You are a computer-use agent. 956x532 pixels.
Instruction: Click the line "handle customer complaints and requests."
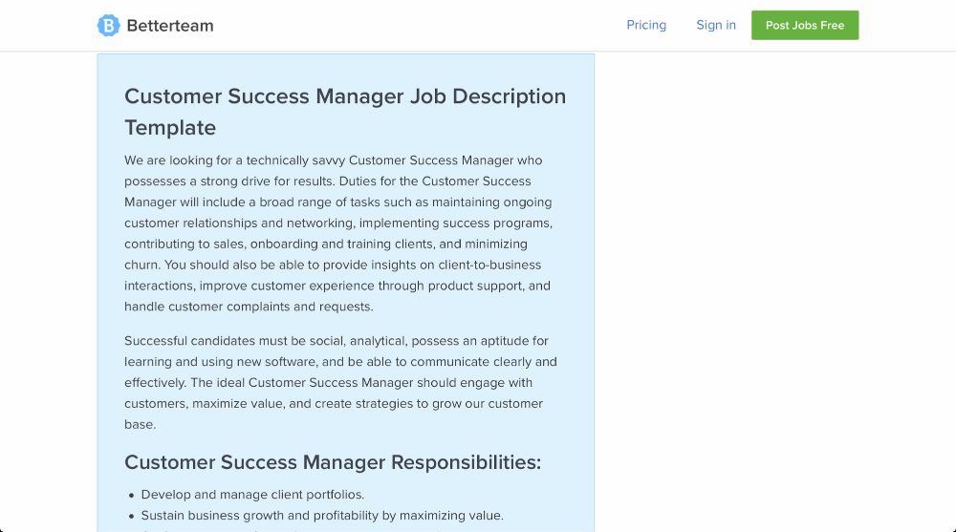249,307
